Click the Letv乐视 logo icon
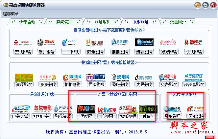Screen dimensions: 218x139 pos(107,110)
